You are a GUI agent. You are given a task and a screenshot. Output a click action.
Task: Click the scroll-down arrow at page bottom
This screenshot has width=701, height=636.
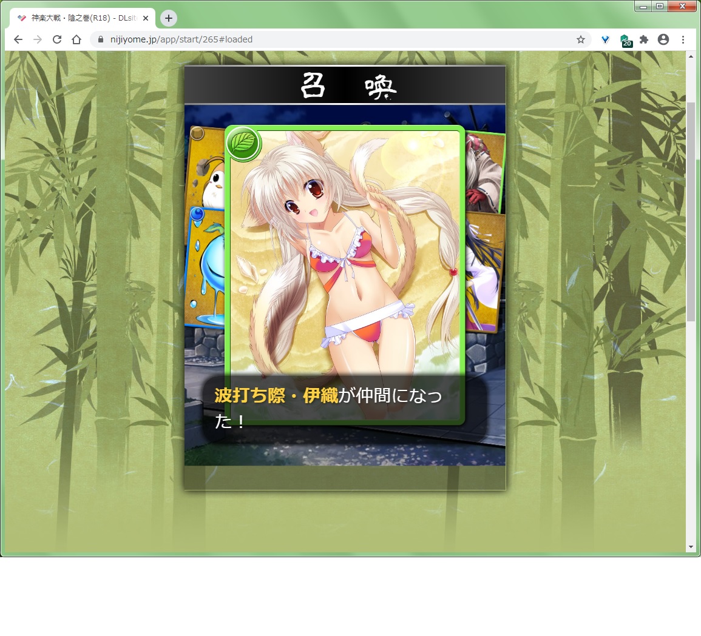tap(691, 547)
